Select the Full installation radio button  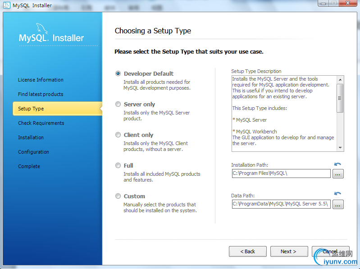[x=118, y=165]
